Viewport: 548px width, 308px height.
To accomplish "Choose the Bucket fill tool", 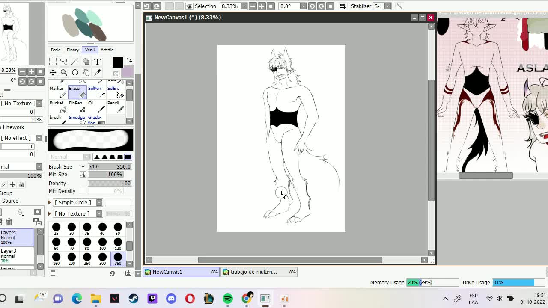I will coord(58,107).
